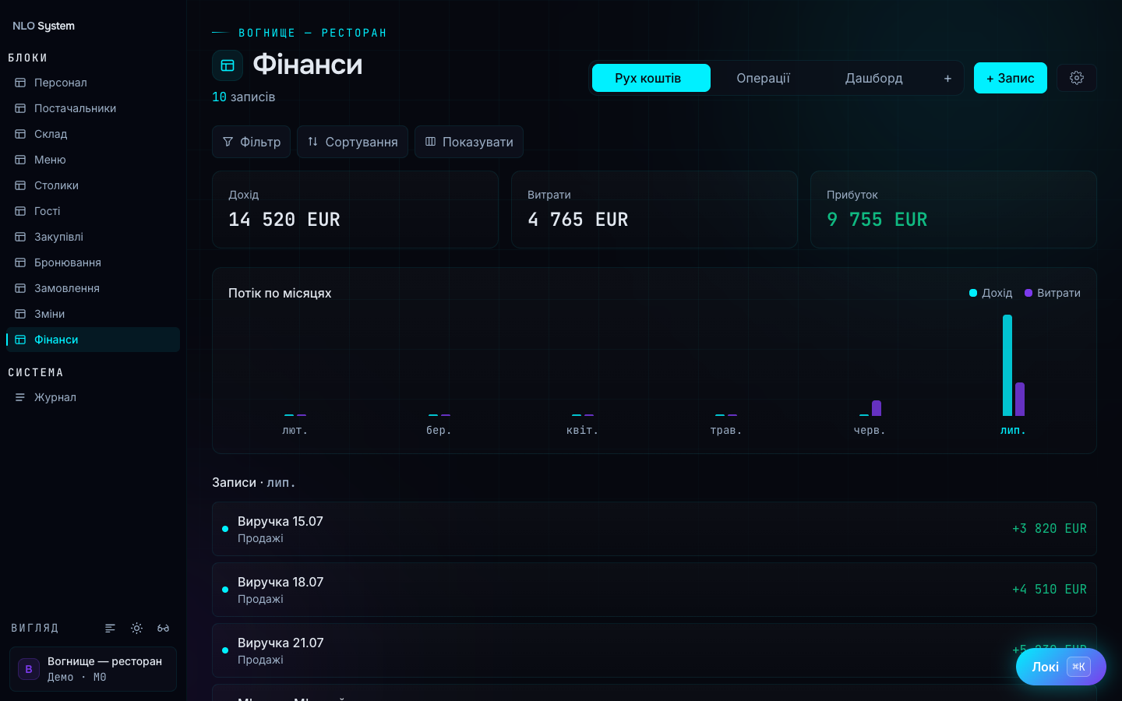Open the Столики table icon
The width and height of the screenshot is (1122, 701).
20,185
